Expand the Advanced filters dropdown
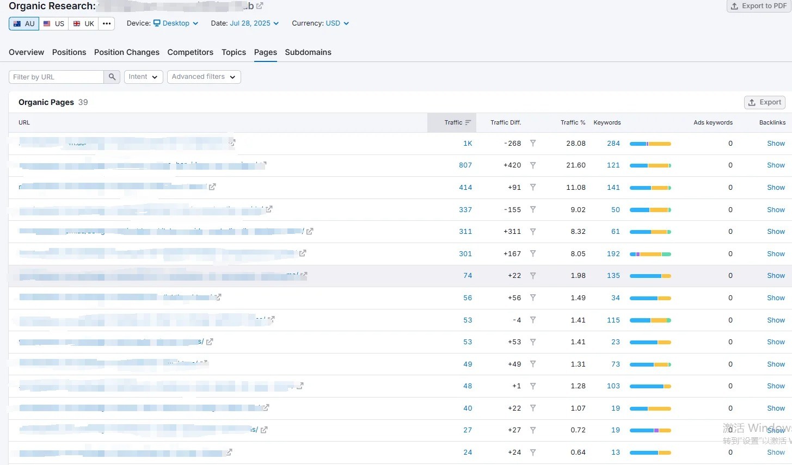Viewport: 792px width, 465px height. coord(204,77)
